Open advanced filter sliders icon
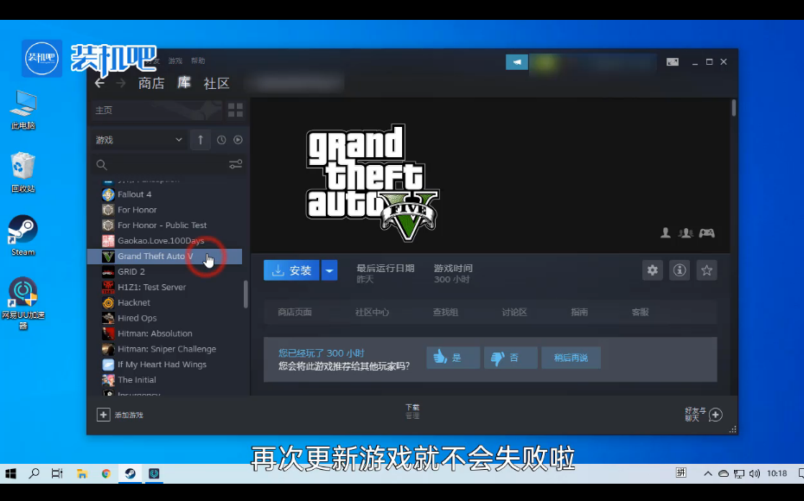The width and height of the screenshot is (804, 501). coord(235,164)
